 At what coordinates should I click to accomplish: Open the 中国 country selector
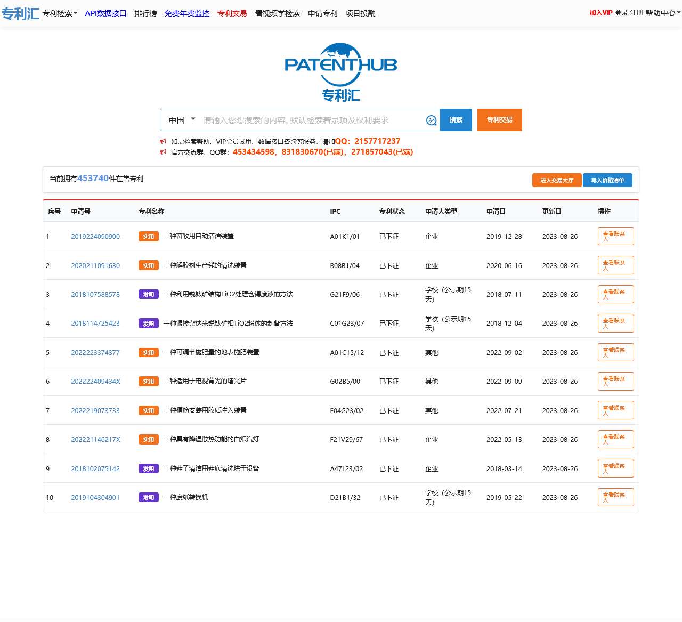point(181,120)
